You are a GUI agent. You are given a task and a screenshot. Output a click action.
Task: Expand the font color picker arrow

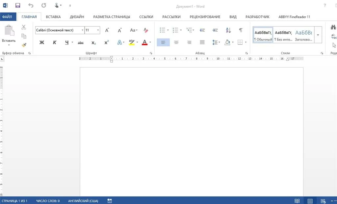[150, 43]
